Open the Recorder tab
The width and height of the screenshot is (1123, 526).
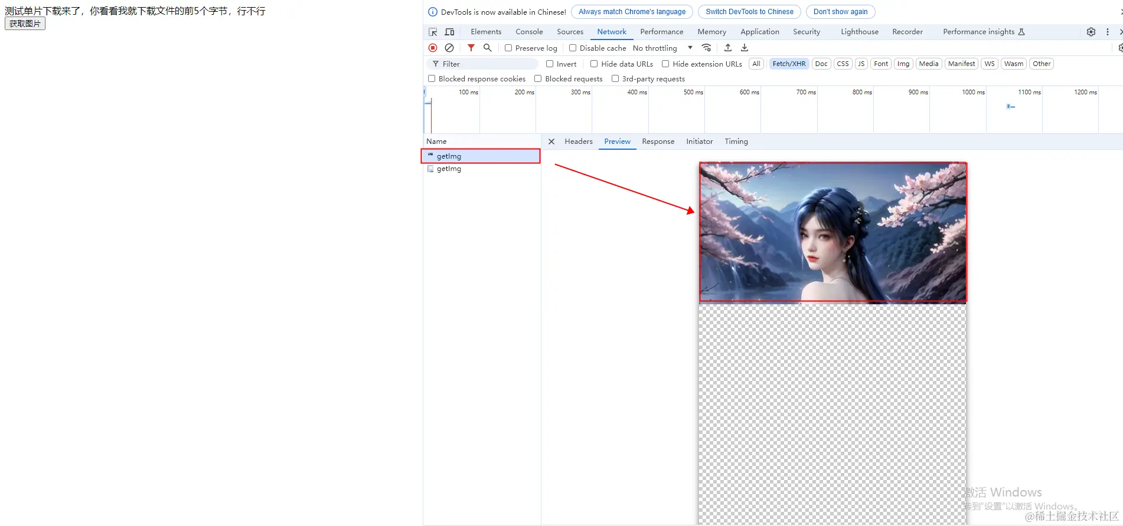(907, 32)
